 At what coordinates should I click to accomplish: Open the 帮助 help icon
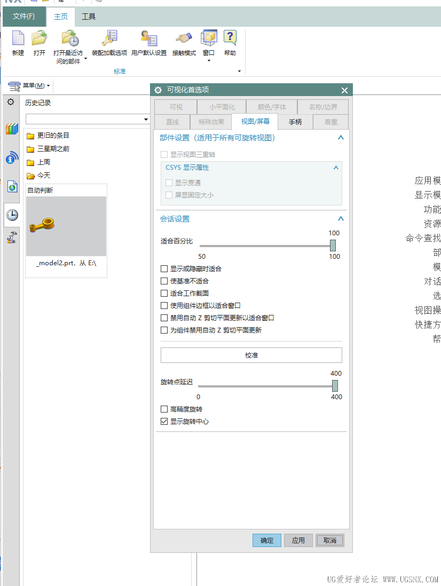click(x=230, y=38)
